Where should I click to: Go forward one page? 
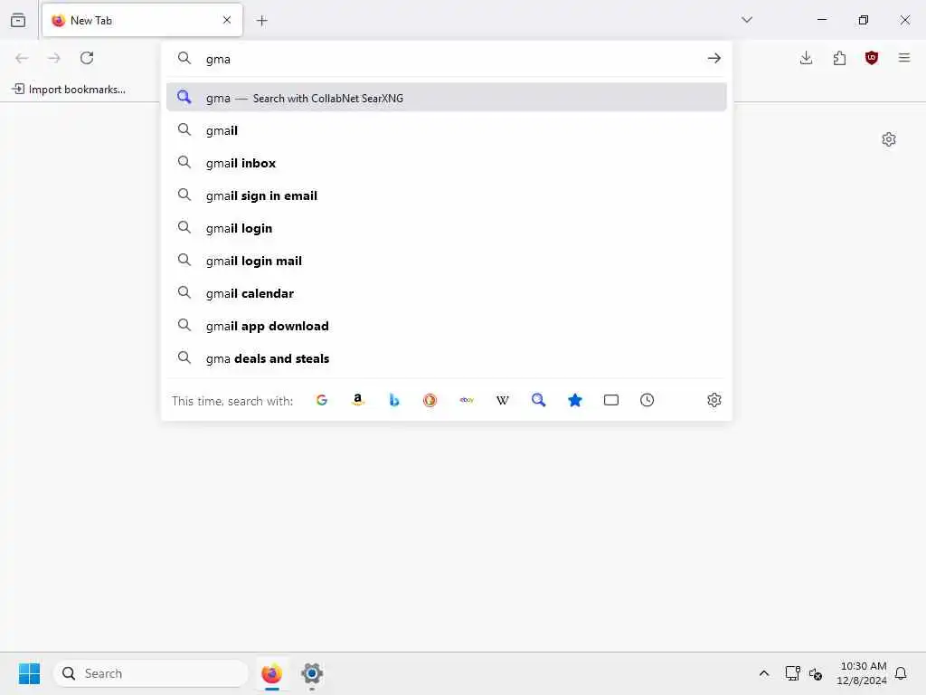pyautogui.click(x=54, y=58)
